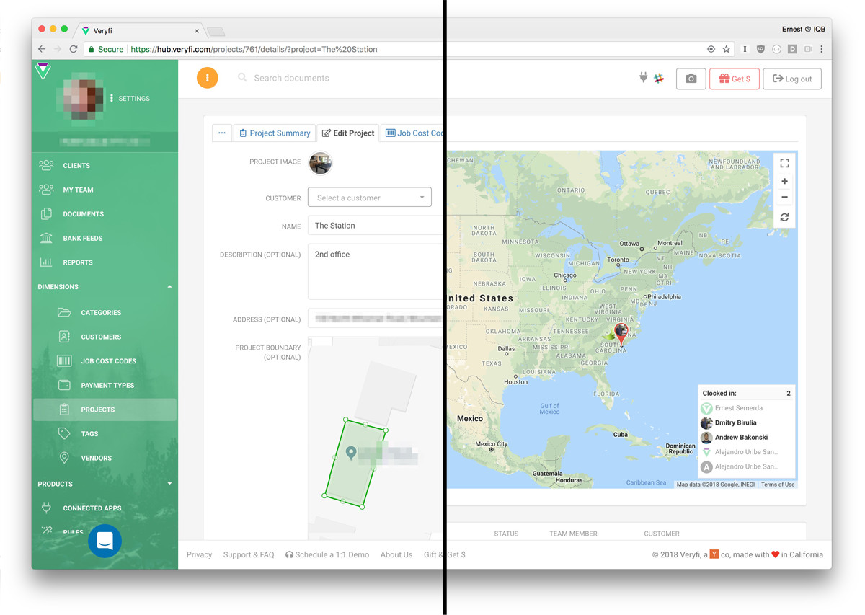
Task: Click the Description text area
Action: coord(375,271)
